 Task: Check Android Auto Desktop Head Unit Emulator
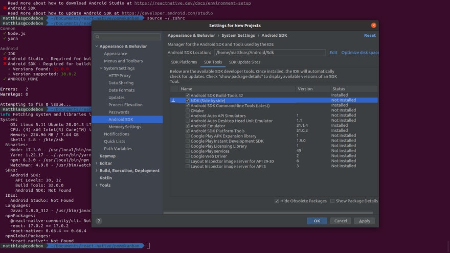[187, 121]
